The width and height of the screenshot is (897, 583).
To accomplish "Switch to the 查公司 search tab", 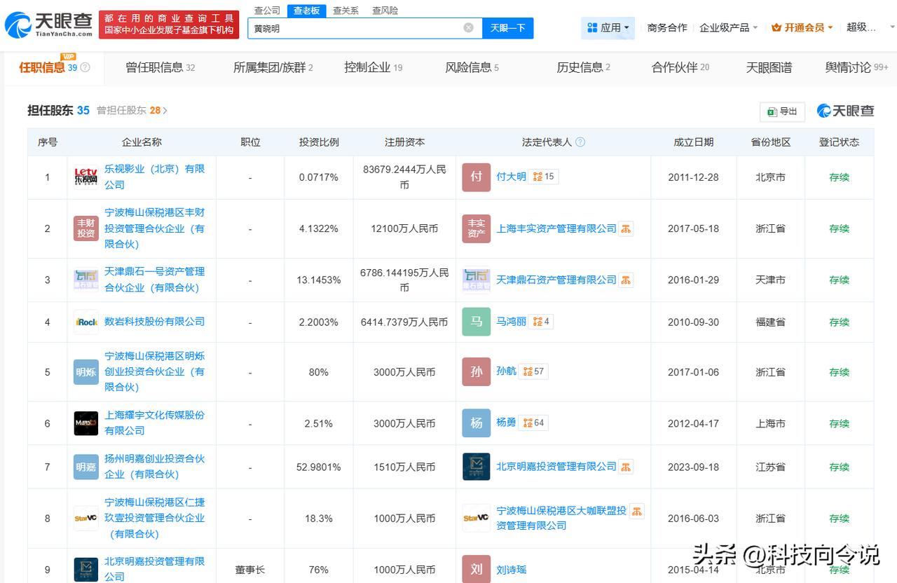I will 267,11.
